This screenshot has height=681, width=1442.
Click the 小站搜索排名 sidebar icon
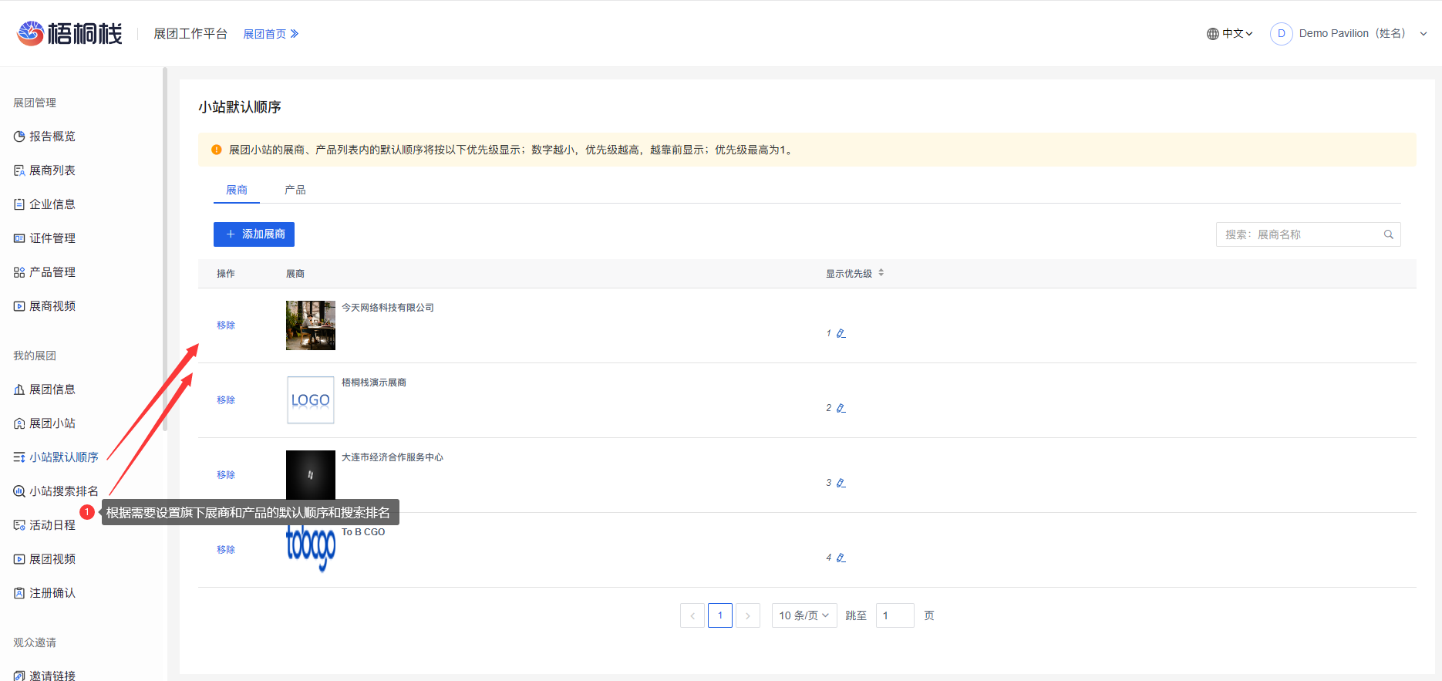pyautogui.click(x=19, y=491)
